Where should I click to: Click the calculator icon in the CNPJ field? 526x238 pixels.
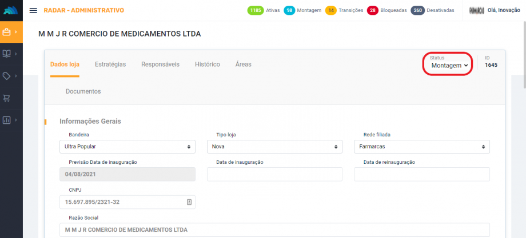click(189, 202)
